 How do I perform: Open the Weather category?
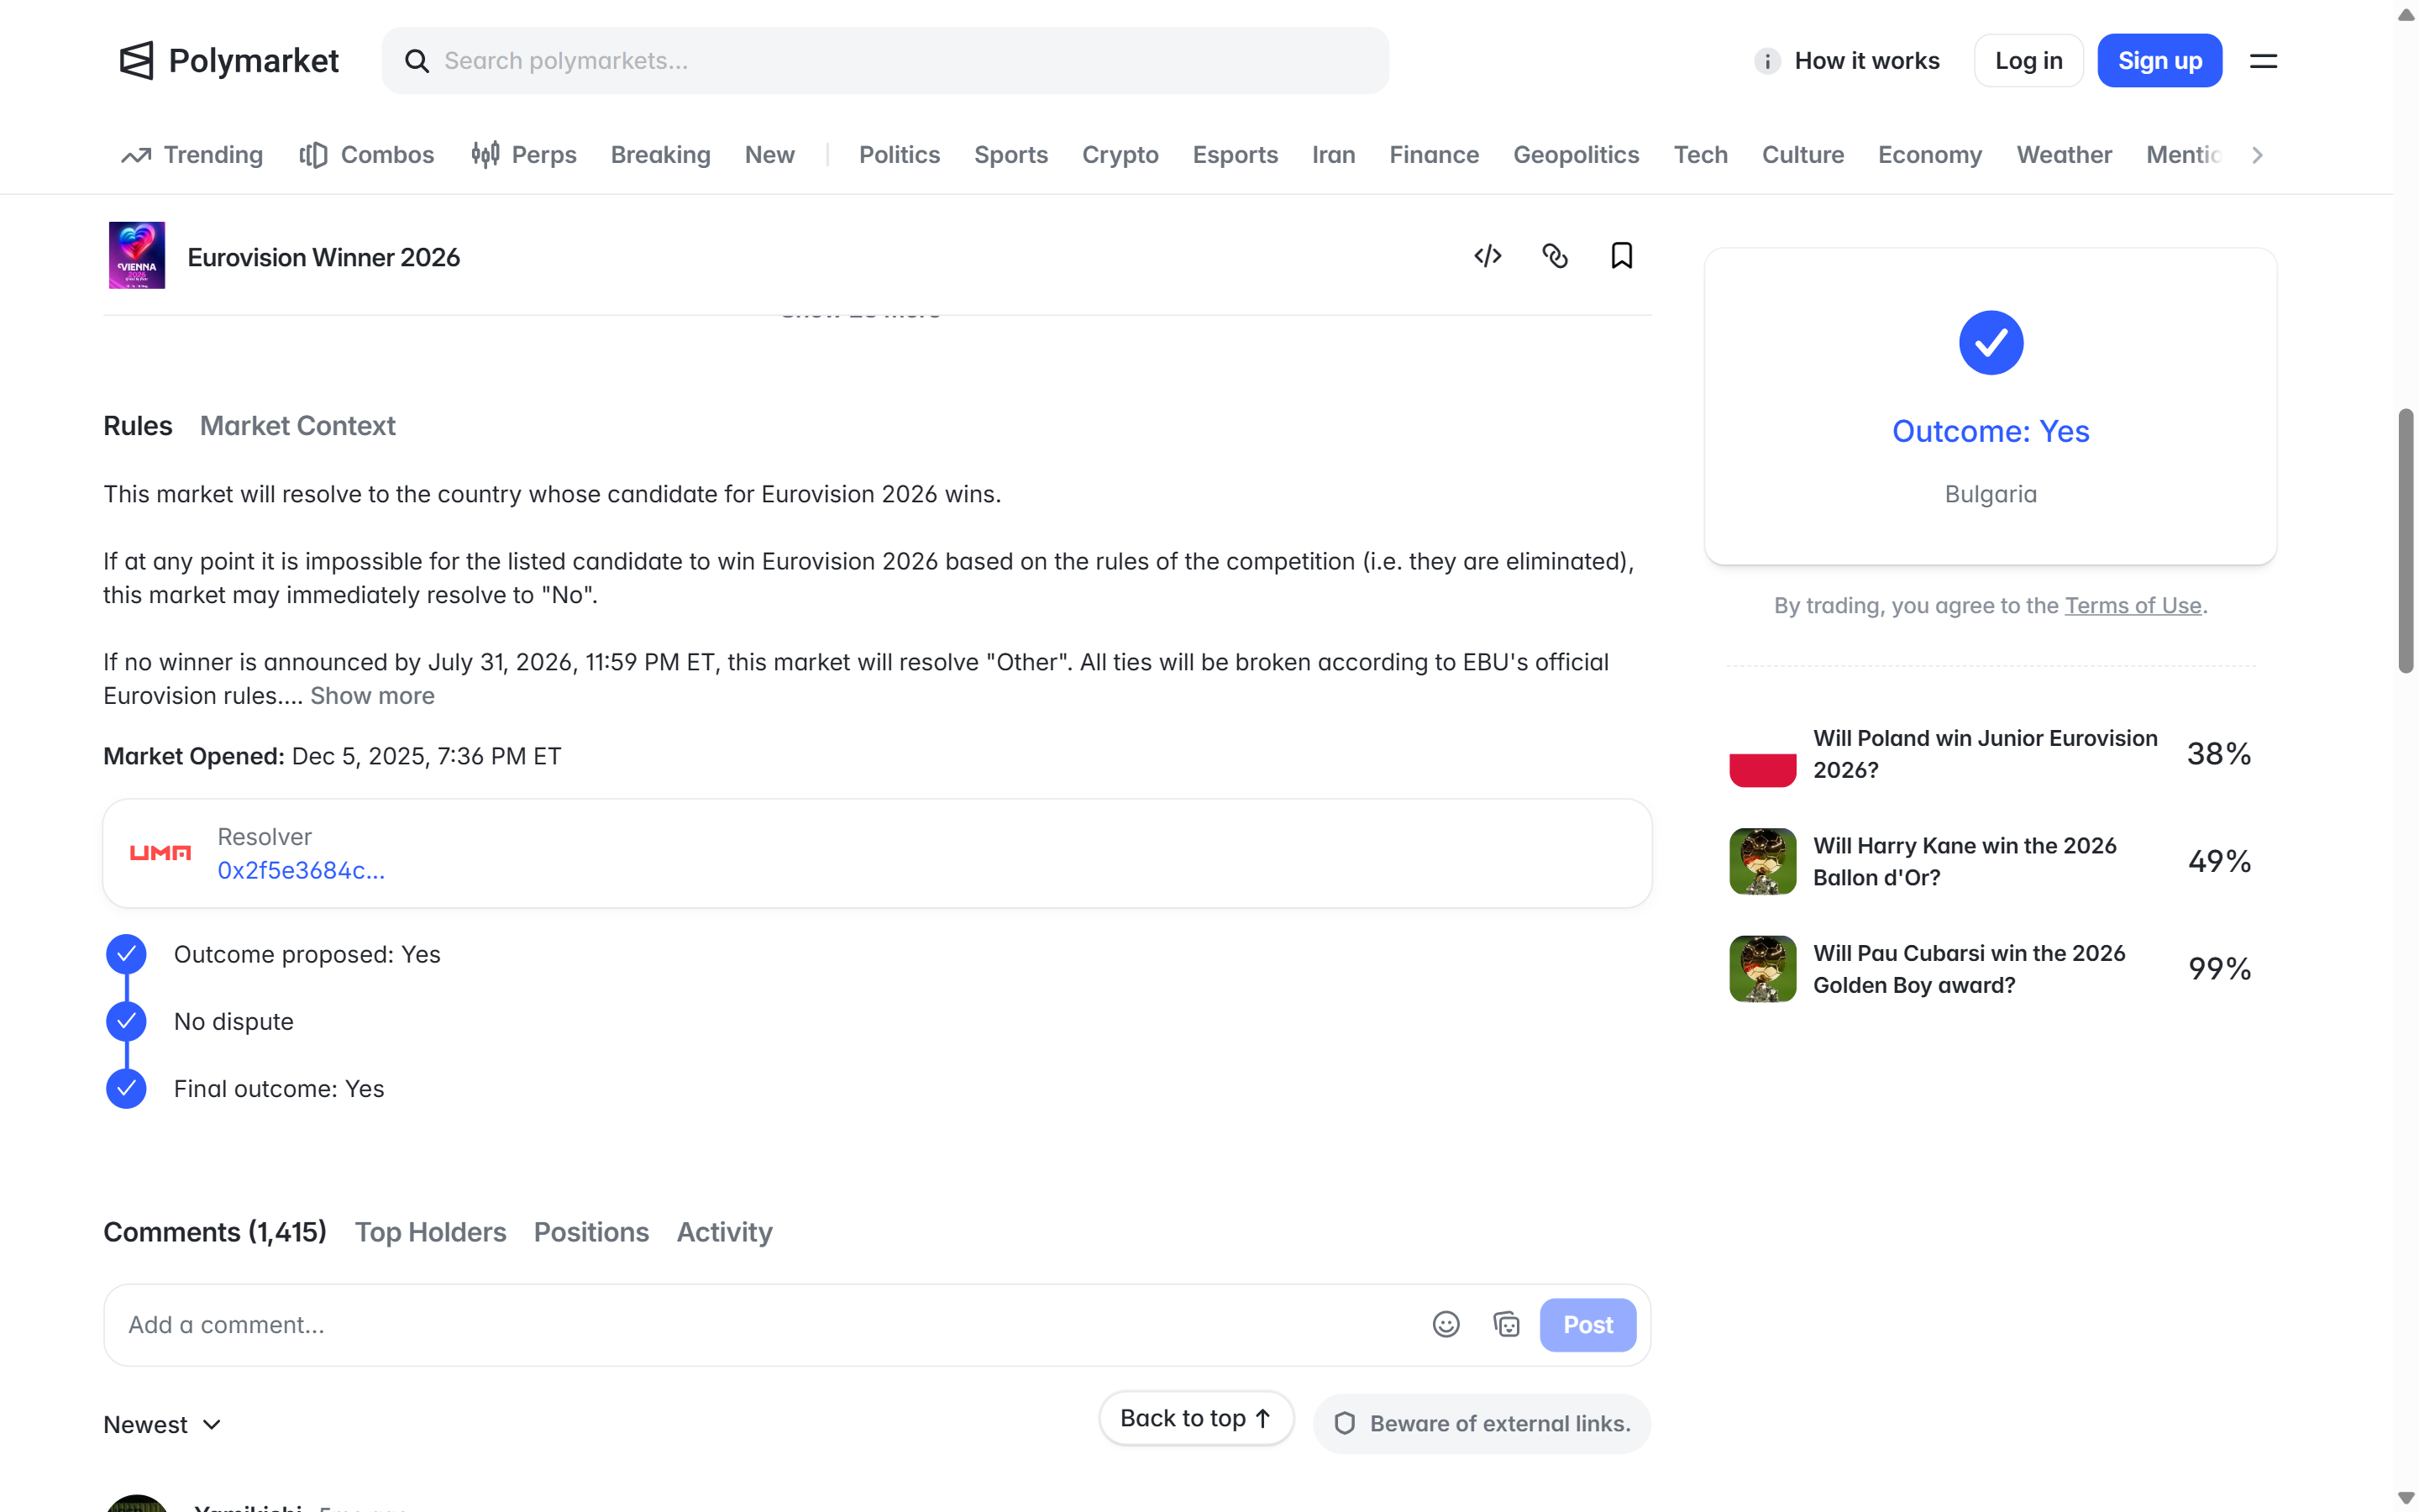[2063, 155]
